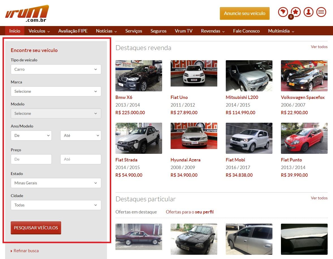333x259 pixels.
Task: Expand the Revendas menu
Action: [213, 31]
